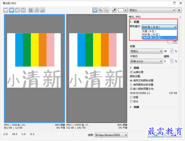Viewport: 185px width, 141px height.
Task: Click the white eyedropper color swatch
Action: click(x=121, y=10)
